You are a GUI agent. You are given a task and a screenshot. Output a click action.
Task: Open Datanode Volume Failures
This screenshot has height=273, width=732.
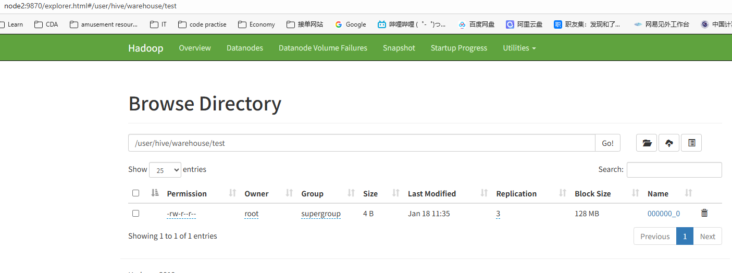coord(323,48)
